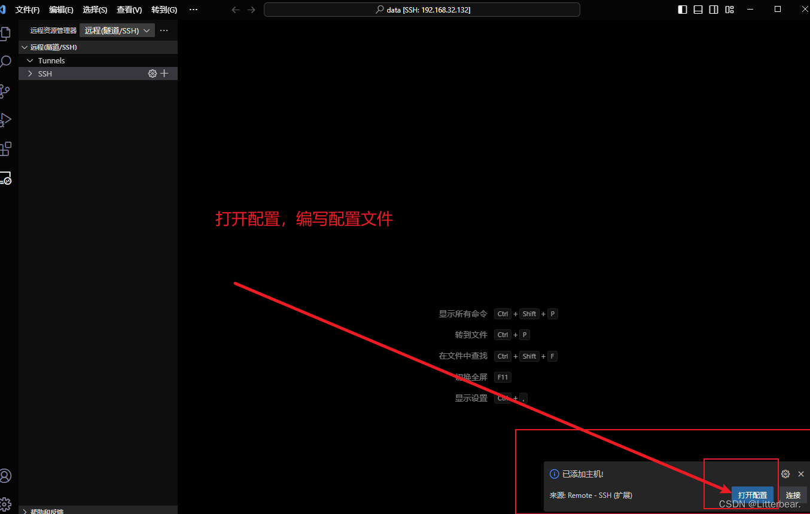Open the 文件(F) menu
This screenshot has height=514, width=810.
[x=27, y=10]
